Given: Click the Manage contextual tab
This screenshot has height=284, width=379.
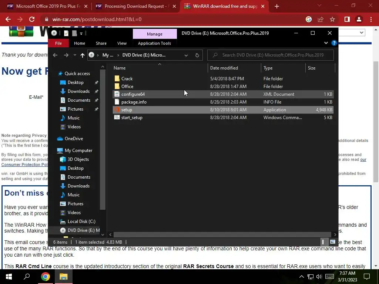Looking at the screenshot, I should point(155,34).
